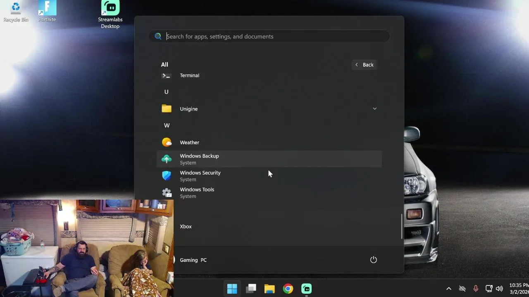This screenshot has height=297, width=529.
Task: Go Back to pinned apps
Action: [x=364, y=65]
